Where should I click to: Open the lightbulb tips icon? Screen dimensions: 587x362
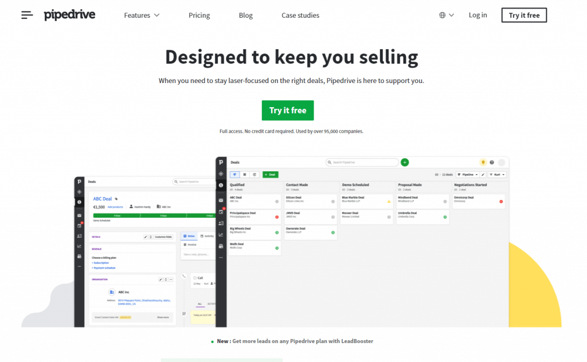point(483,163)
